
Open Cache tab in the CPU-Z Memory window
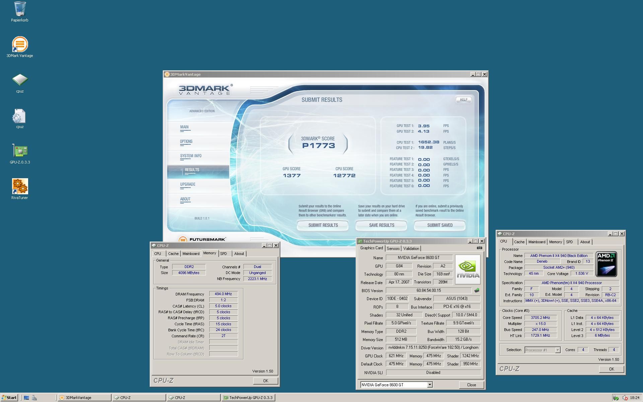coord(173,254)
